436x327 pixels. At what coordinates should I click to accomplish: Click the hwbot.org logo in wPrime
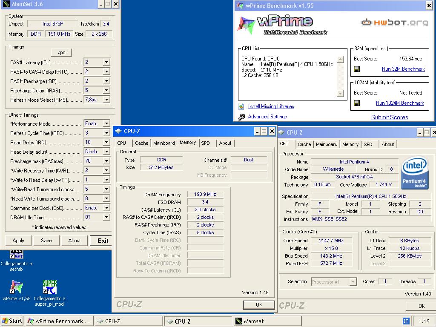(395, 22)
